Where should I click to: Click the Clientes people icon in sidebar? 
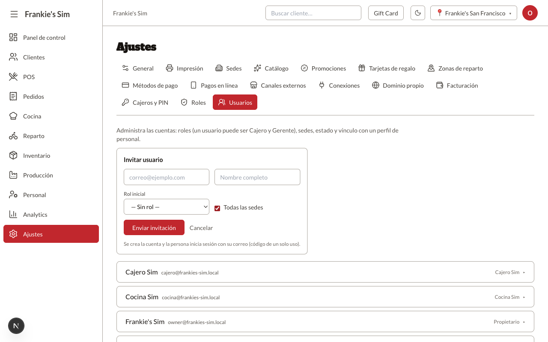tap(13, 57)
